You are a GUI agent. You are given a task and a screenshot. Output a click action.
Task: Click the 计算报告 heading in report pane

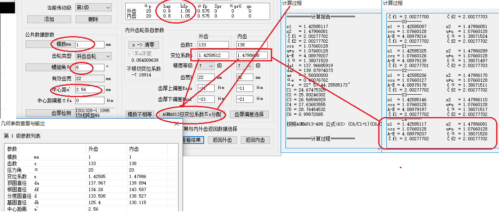[x=320, y=17]
